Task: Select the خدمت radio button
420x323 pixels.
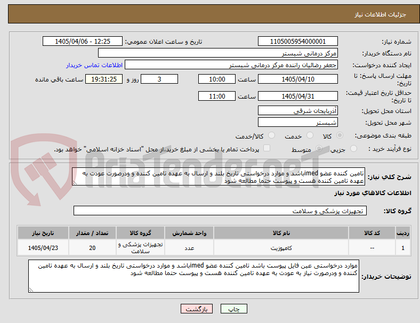Action: pyautogui.click(x=310, y=135)
